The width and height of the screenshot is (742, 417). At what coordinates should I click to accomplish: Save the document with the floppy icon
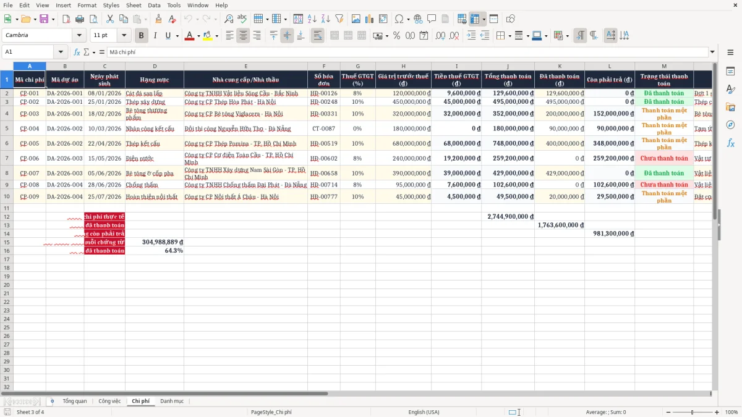tap(43, 19)
